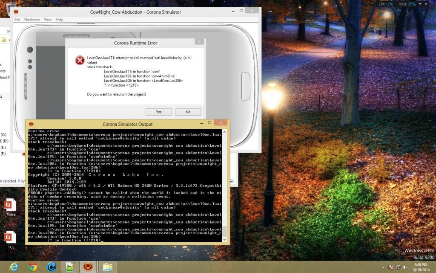Screen dimensions: 436x273
Task: Click the 'ERROR: physics.addBody()' console line
Action: pos(125,195)
